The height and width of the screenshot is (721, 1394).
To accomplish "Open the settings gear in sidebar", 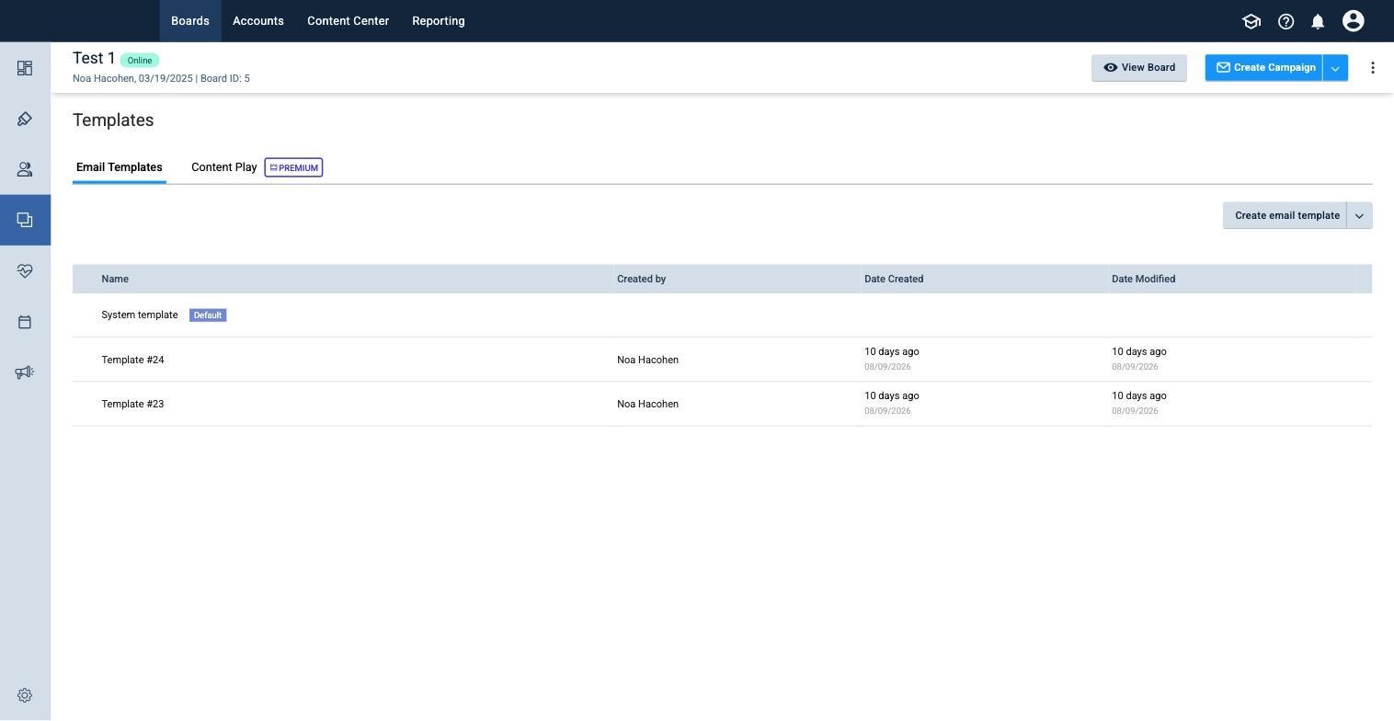I will coord(25,695).
